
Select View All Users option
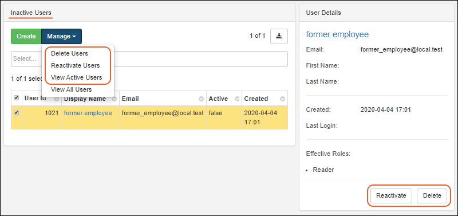[71, 89]
